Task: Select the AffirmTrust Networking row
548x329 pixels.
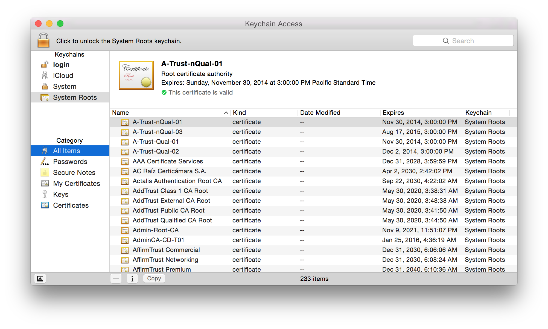Action: pyautogui.click(x=313, y=260)
